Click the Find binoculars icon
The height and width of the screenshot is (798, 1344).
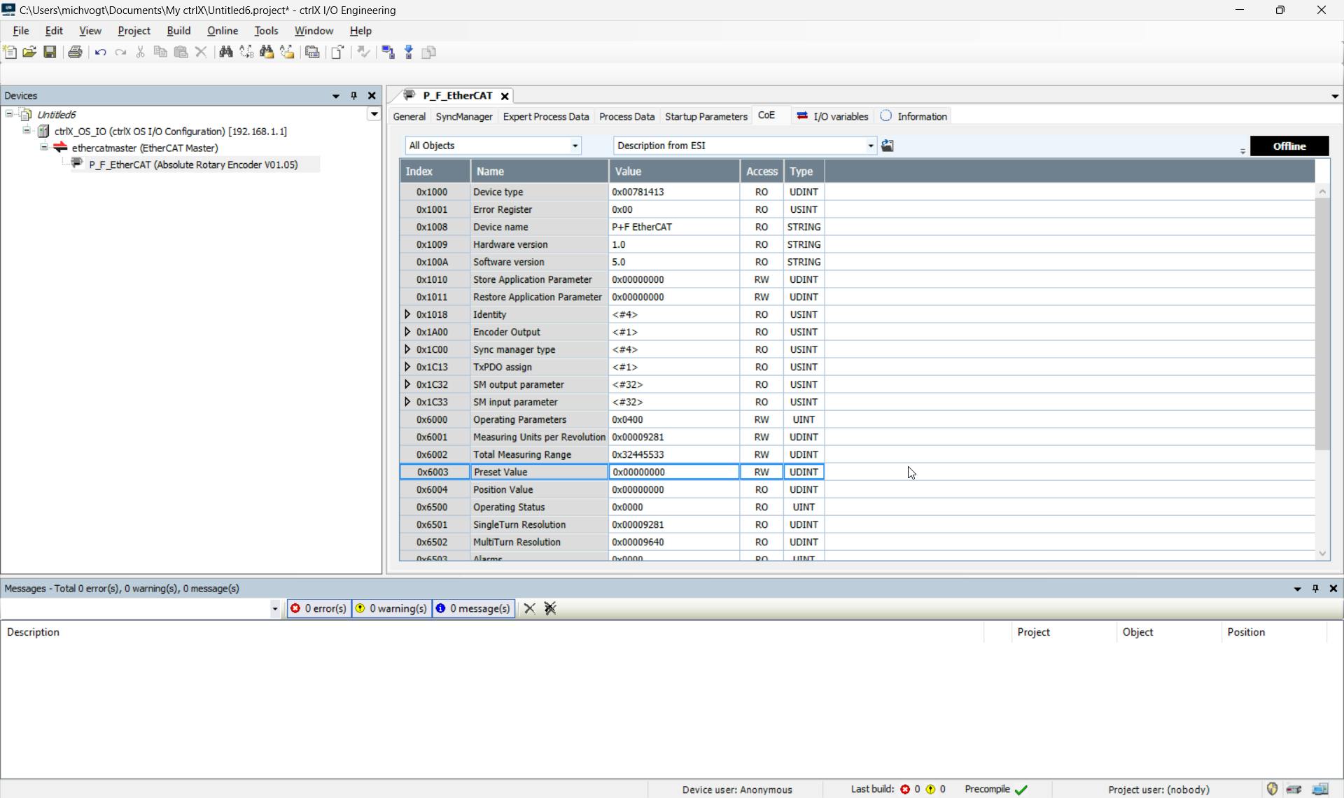coord(225,52)
